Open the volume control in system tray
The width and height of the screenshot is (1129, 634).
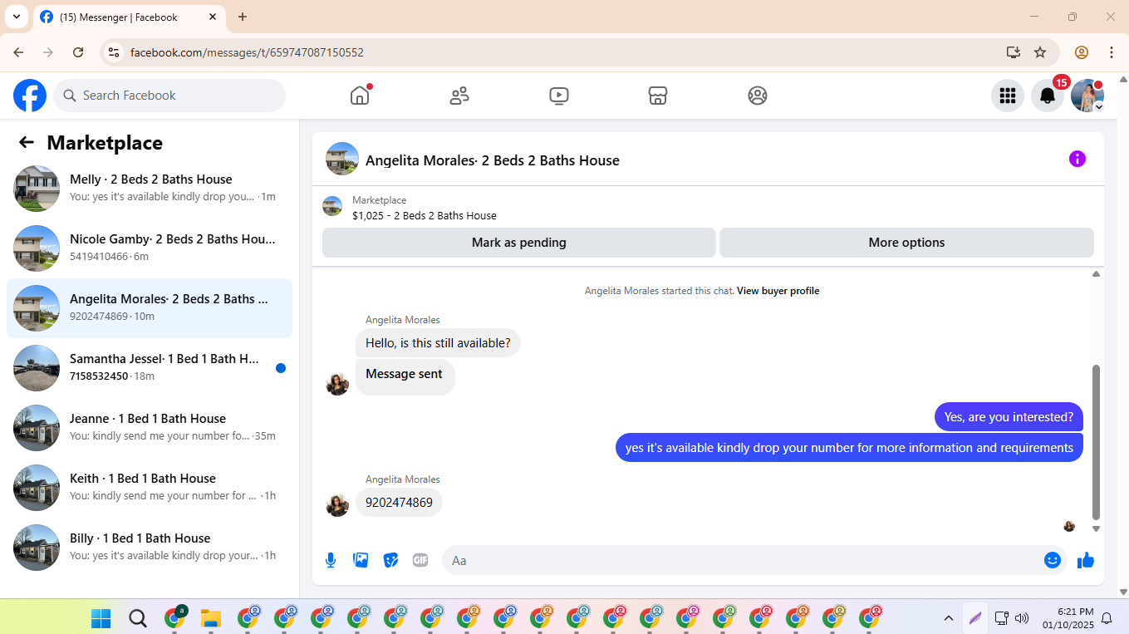1022,618
